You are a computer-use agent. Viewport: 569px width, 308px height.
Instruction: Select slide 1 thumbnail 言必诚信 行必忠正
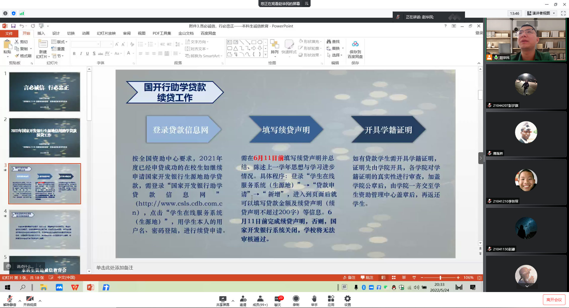[x=45, y=92]
